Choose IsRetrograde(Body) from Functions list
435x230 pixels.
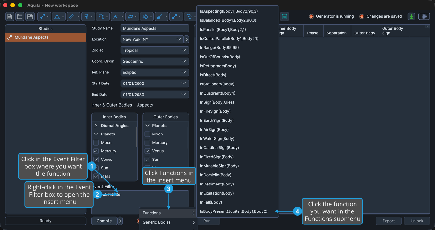pyautogui.click(x=238, y=66)
